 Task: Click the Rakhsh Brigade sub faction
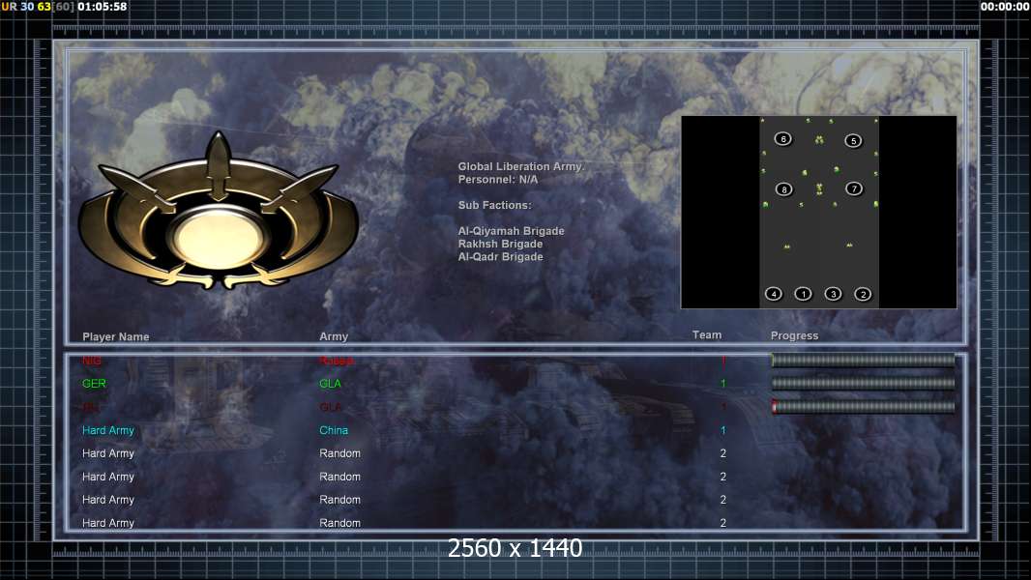[x=500, y=244]
